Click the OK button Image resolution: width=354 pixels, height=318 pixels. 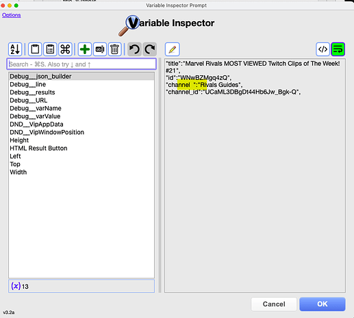323,304
